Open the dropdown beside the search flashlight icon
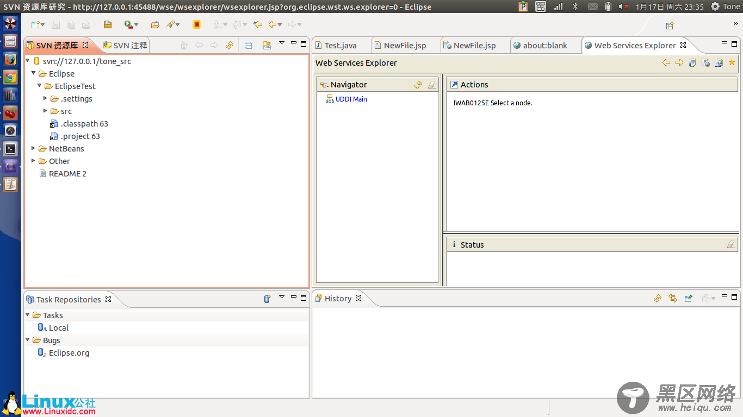743x417 pixels. point(178,25)
